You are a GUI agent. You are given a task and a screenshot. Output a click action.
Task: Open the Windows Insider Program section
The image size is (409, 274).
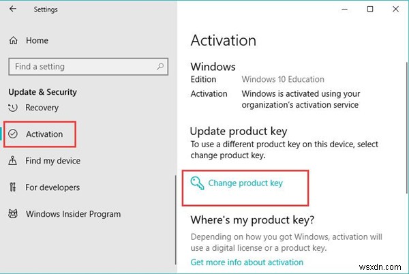(x=73, y=214)
